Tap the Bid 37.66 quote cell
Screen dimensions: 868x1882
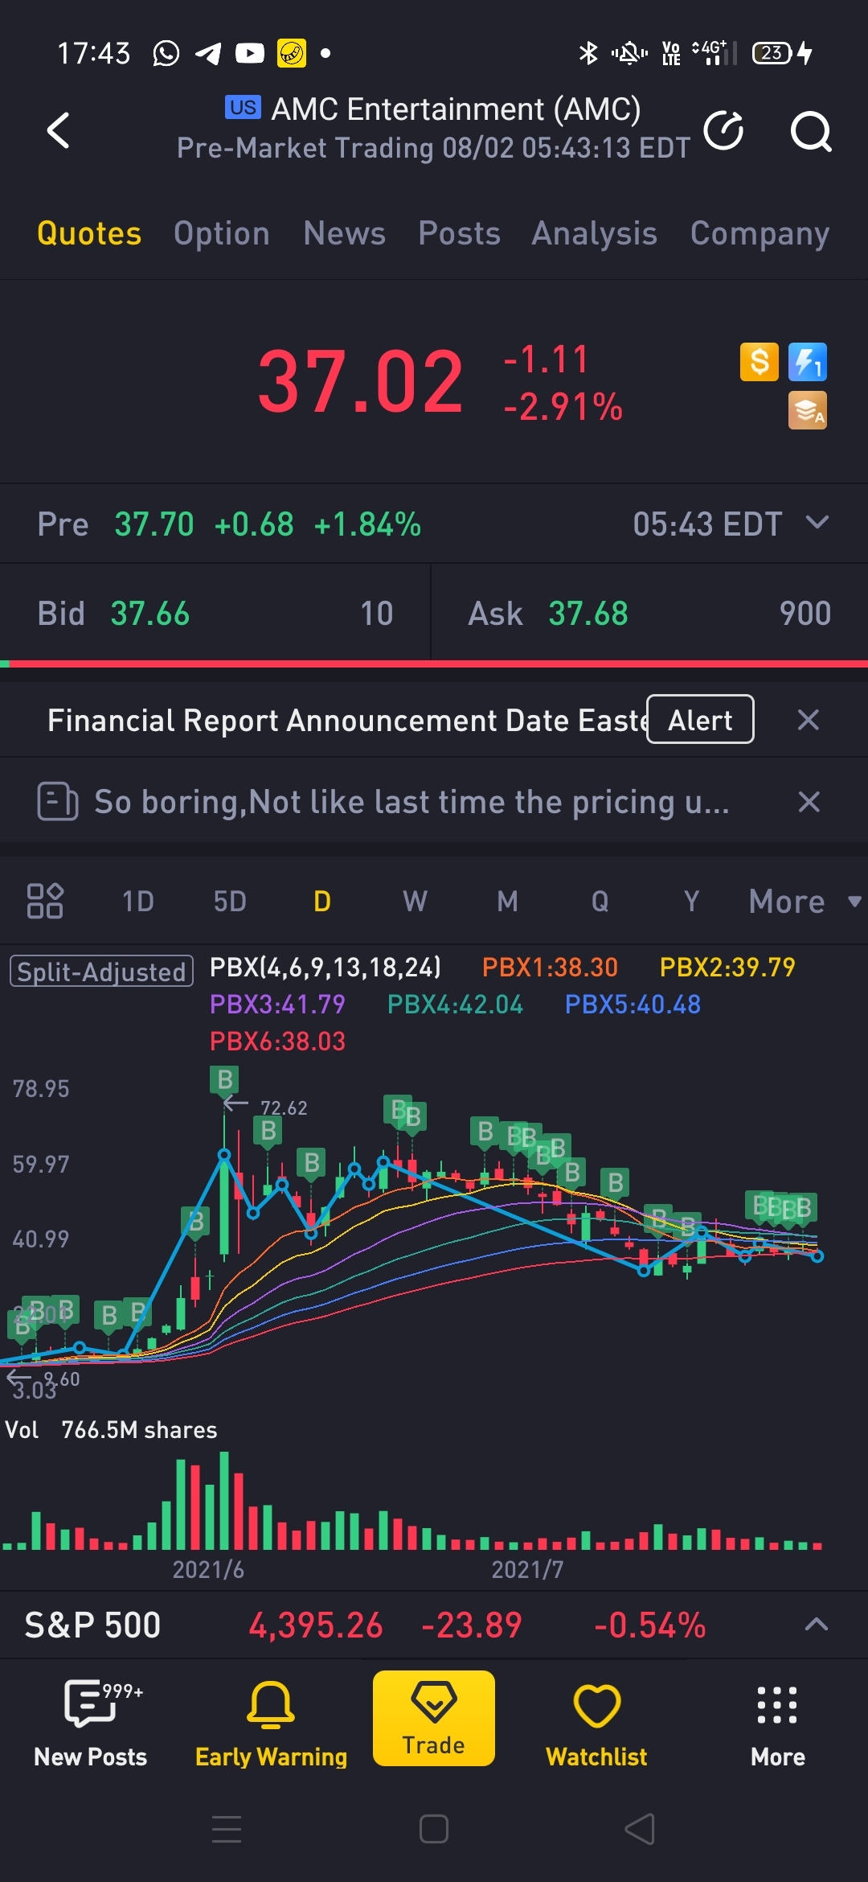pos(215,613)
